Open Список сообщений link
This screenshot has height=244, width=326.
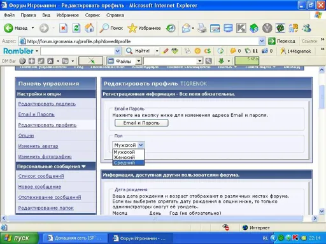[x=41, y=176]
